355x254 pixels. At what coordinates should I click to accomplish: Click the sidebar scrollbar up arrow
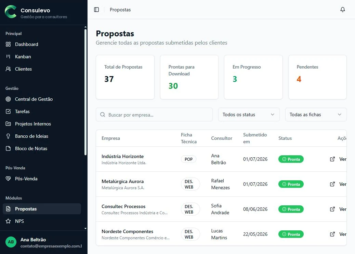(x=86, y=27)
